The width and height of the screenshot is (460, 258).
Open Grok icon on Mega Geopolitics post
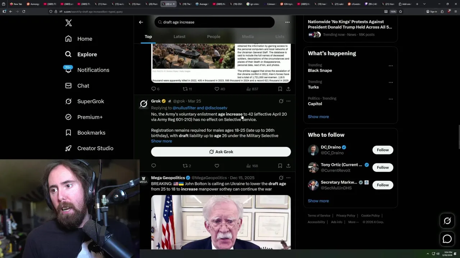(281, 178)
